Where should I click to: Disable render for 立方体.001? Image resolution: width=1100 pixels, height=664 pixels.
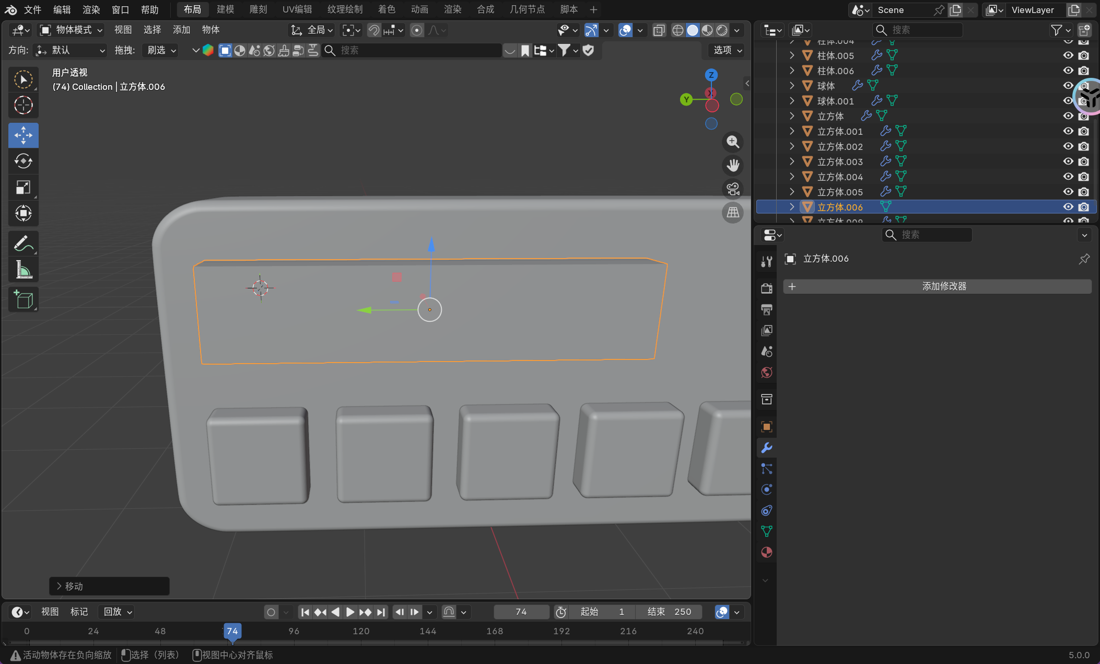[x=1084, y=131]
